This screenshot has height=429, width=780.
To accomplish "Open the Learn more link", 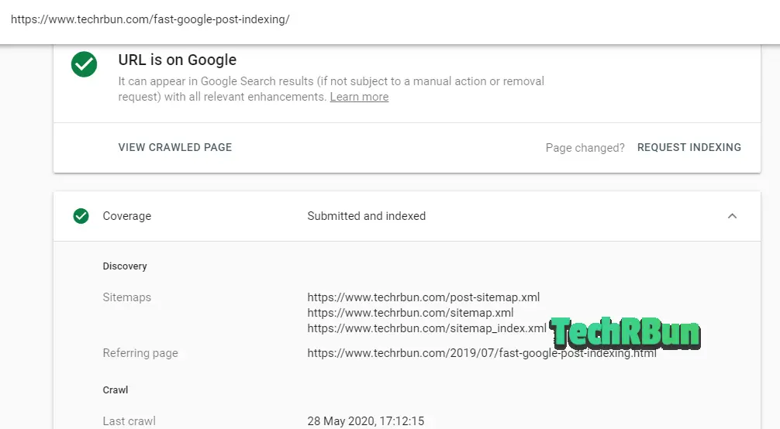I will (359, 97).
